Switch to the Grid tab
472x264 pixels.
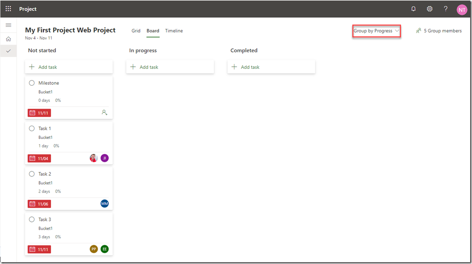136,31
